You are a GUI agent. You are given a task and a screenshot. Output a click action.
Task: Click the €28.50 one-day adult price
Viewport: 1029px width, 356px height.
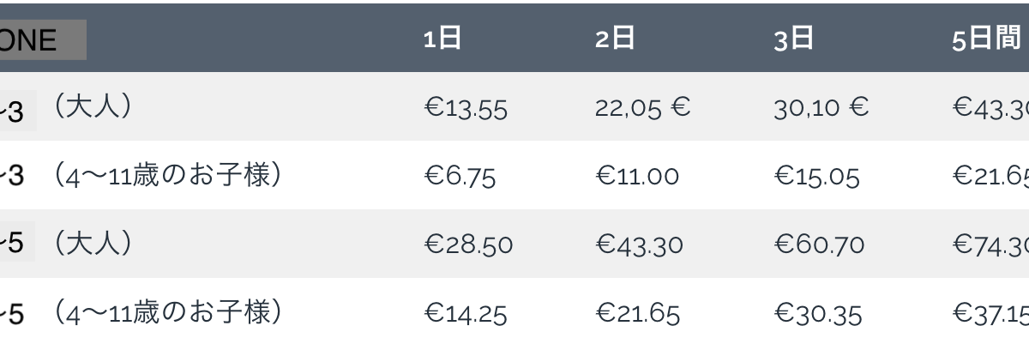(x=468, y=245)
